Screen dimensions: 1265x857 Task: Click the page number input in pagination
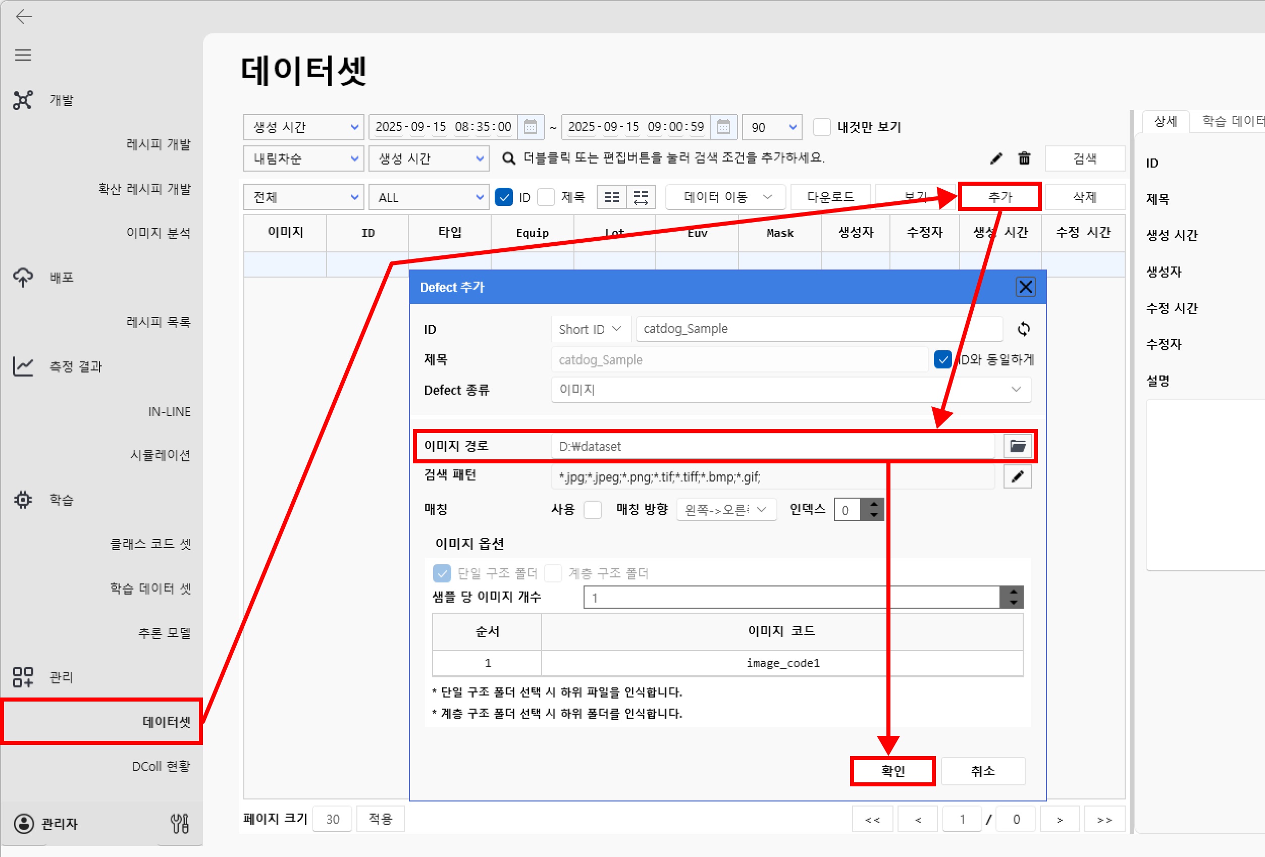pos(962,818)
